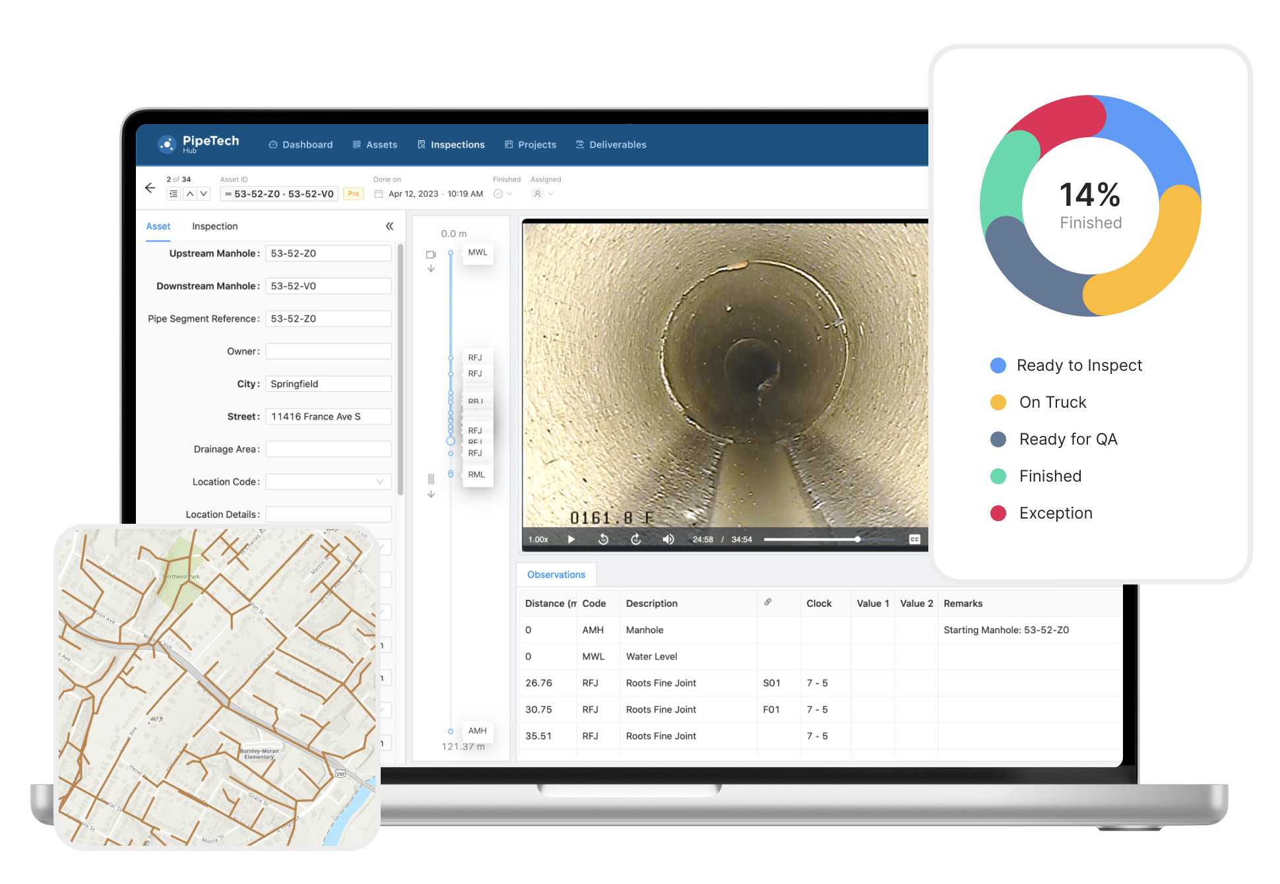Play the pipe inspection video
The height and width of the screenshot is (884, 1280).
[x=571, y=540]
